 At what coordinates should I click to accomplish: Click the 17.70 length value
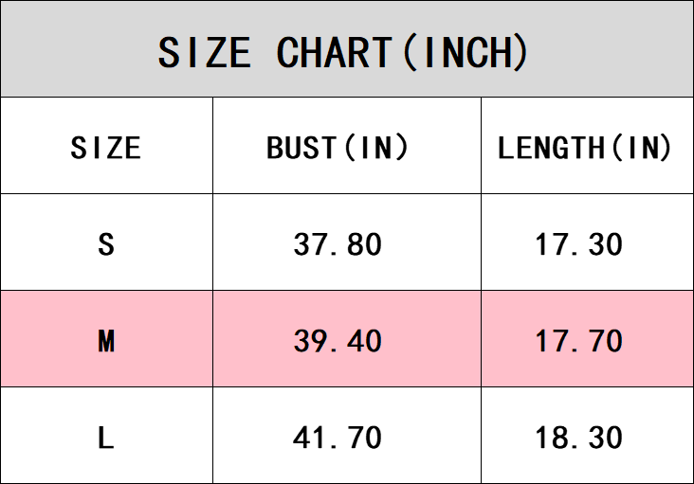click(x=578, y=340)
